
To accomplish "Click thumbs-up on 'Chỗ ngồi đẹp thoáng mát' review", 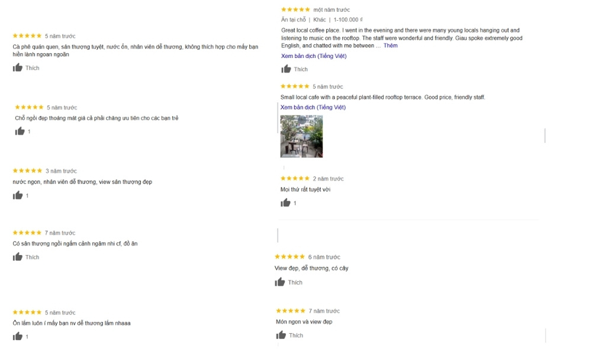I will (x=20, y=131).
